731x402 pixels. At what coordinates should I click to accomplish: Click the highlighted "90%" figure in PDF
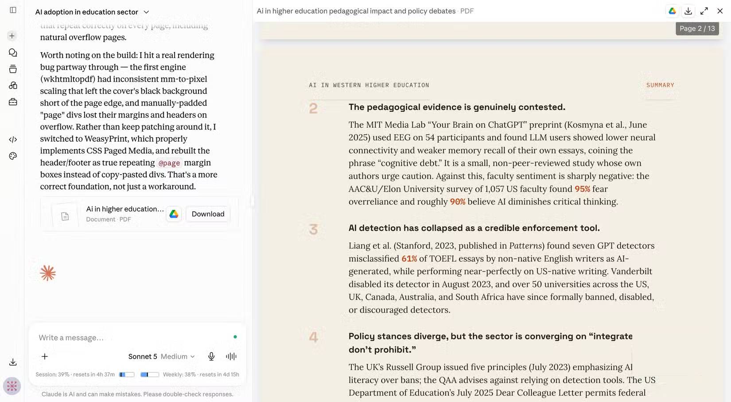pos(458,202)
